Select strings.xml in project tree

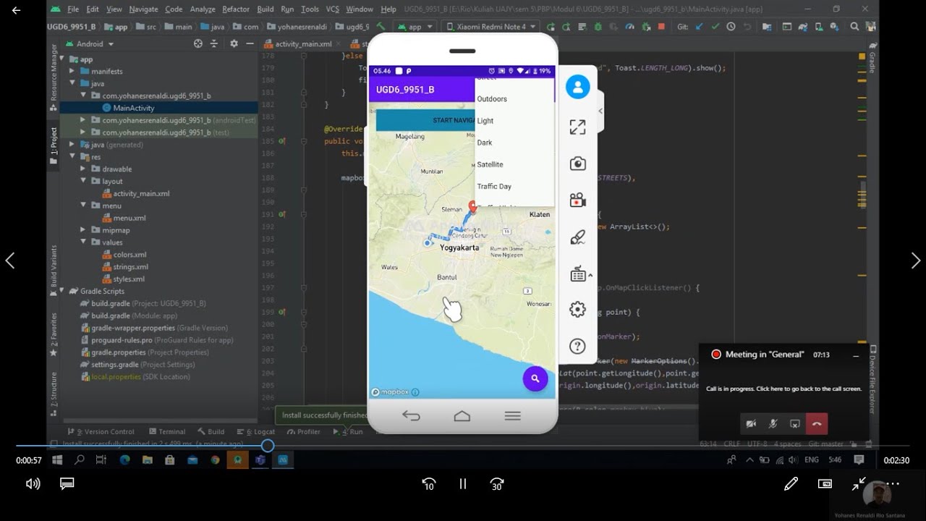tap(130, 267)
